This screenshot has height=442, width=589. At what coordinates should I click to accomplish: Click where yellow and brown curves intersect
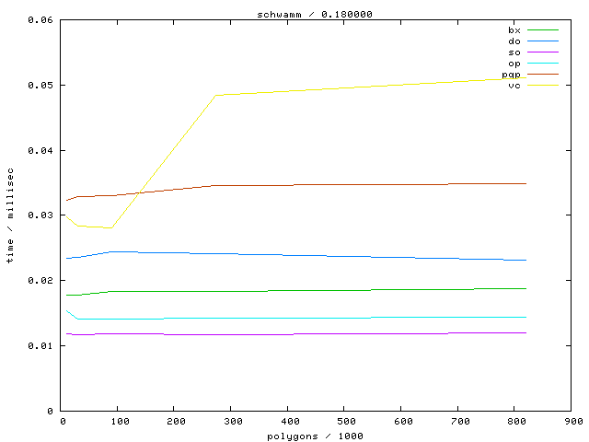136,192
